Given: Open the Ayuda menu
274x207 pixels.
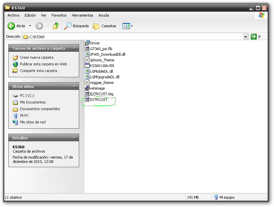Looking at the screenshot, I should click(x=104, y=15).
